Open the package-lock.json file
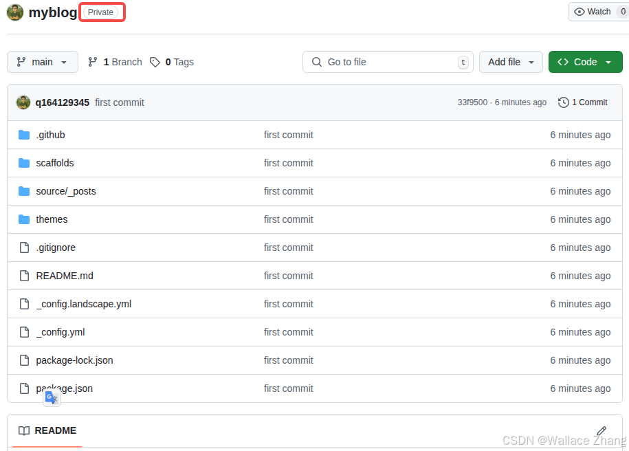Image resolution: width=629 pixels, height=451 pixels. click(75, 360)
